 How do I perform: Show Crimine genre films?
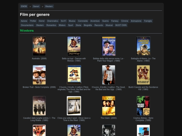tap(125, 21)
